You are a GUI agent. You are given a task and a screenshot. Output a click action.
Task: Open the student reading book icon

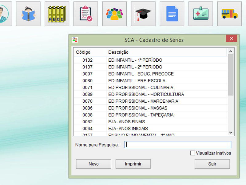[x=28, y=14]
